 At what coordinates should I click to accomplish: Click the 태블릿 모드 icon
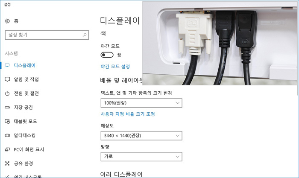pos(7,121)
